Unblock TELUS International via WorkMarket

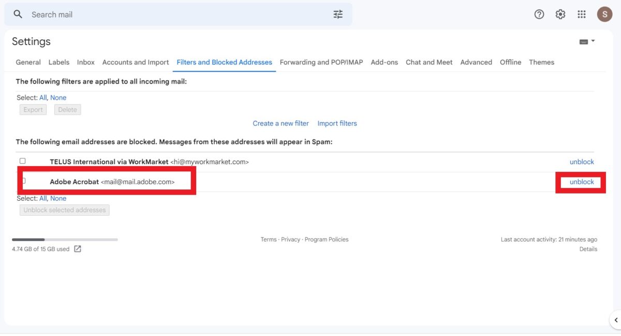coord(582,162)
